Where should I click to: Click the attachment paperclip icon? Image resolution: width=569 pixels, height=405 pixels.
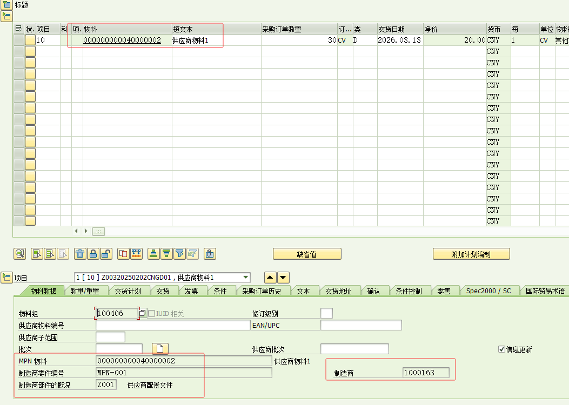(x=210, y=254)
